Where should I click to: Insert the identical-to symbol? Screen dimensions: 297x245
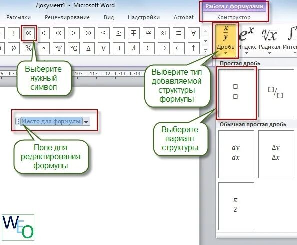[x=179, y=33]
